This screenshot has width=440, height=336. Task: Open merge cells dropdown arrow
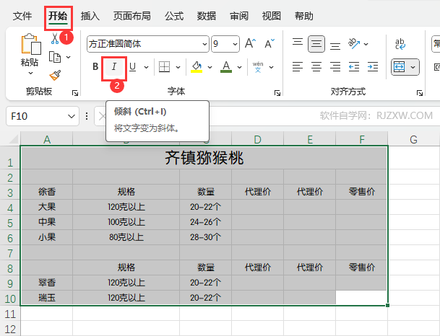click(x=413, y=67)
